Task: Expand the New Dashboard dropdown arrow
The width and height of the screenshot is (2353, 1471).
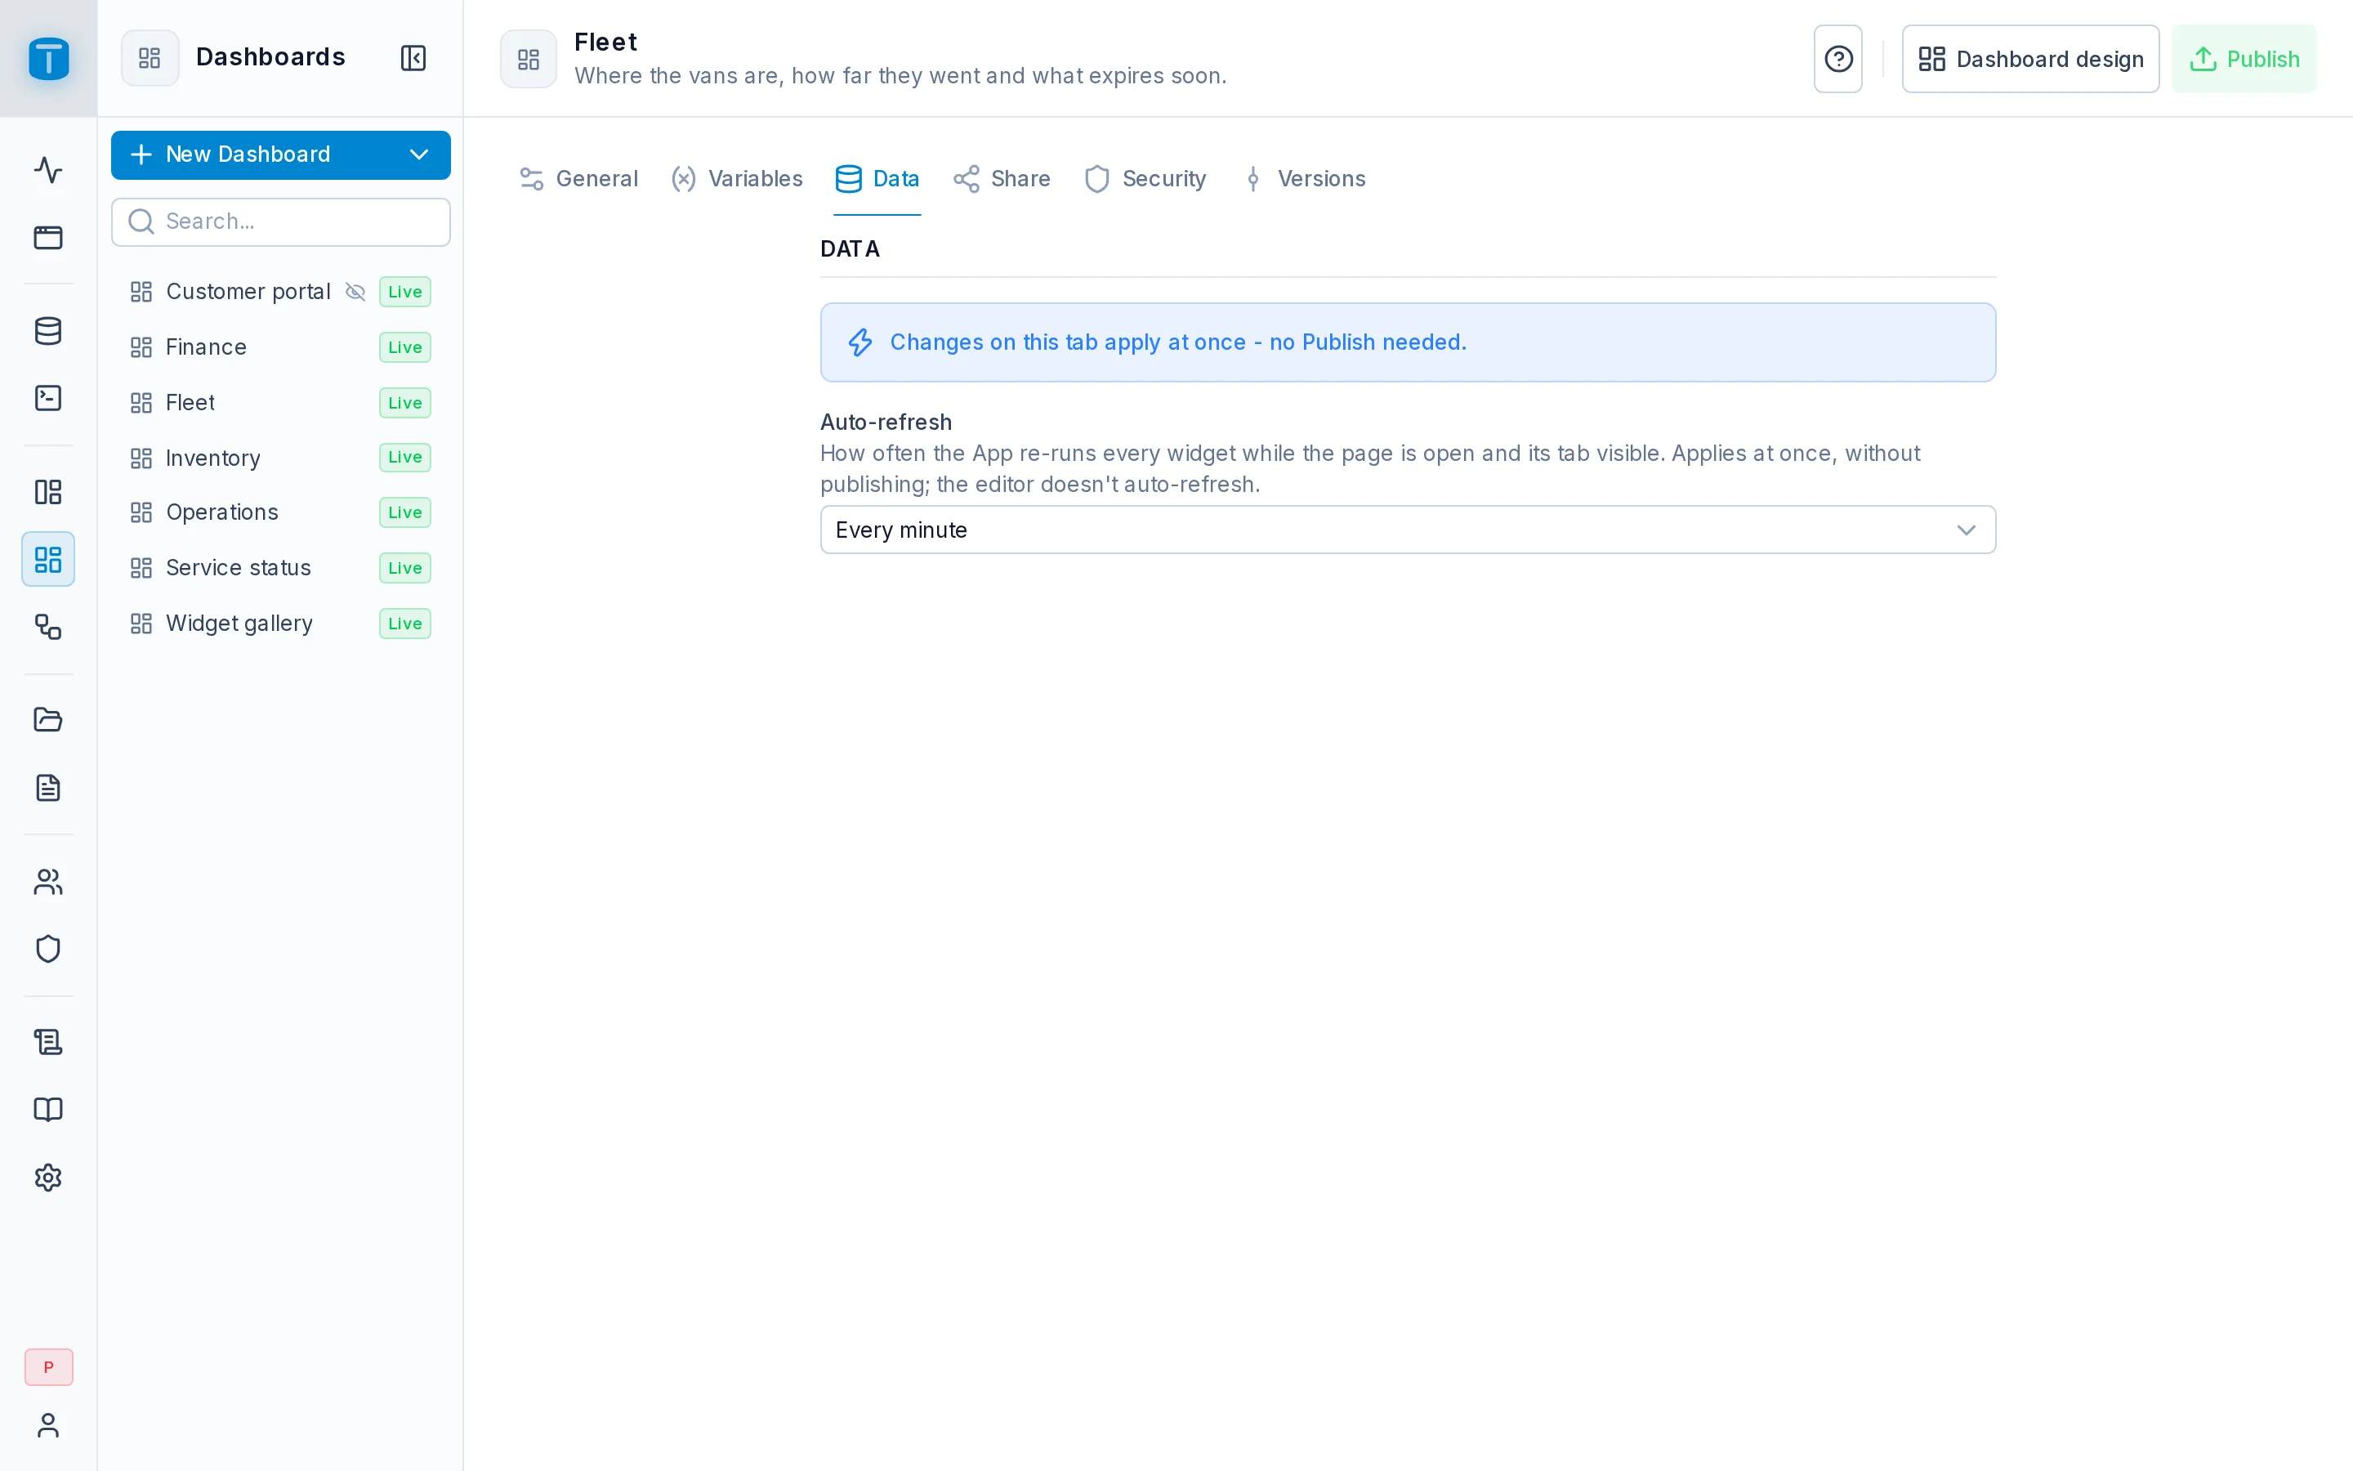Action: [419, 154]
